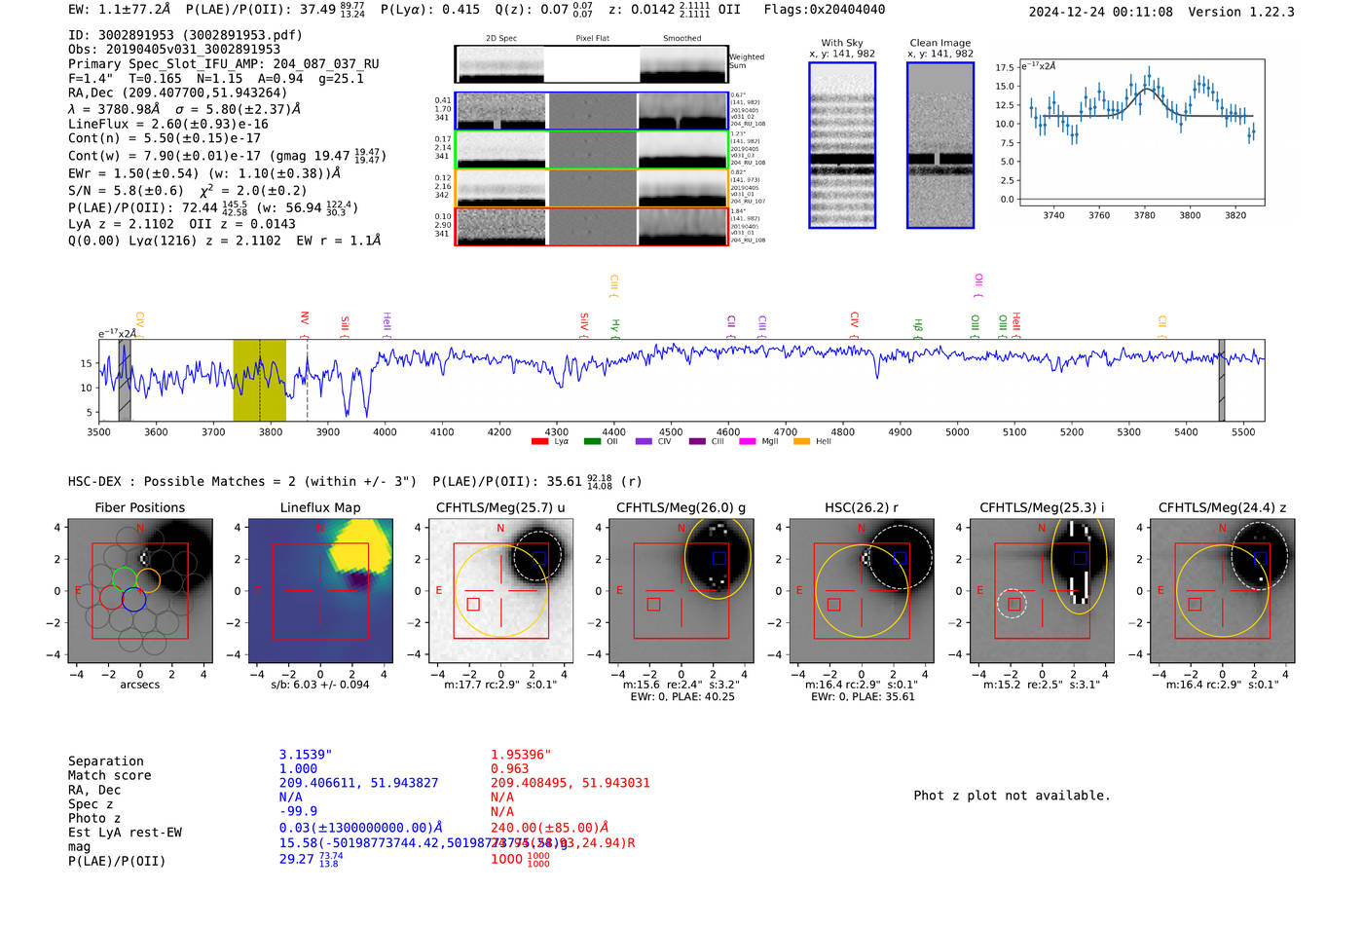This screenshot has height=928, width=1363.
Task: Click the LineFlux = 2.60 value line
Action: tap(168, 124)
